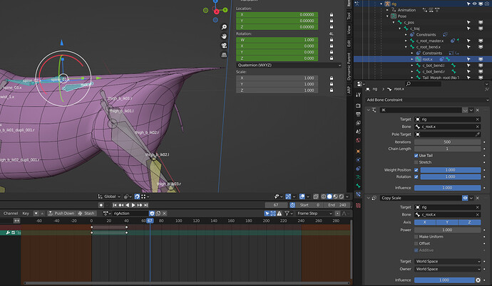Collapse the IK constraint panel
Image resolution: width=492 pixels, height=286 pixels.
[369, 110]
